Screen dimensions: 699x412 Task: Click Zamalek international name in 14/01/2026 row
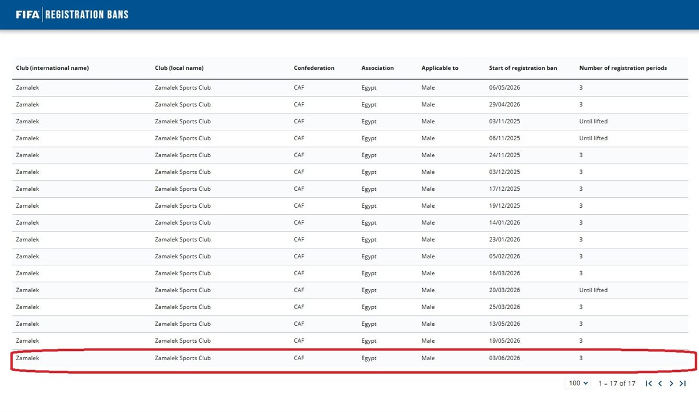[28, 223]
